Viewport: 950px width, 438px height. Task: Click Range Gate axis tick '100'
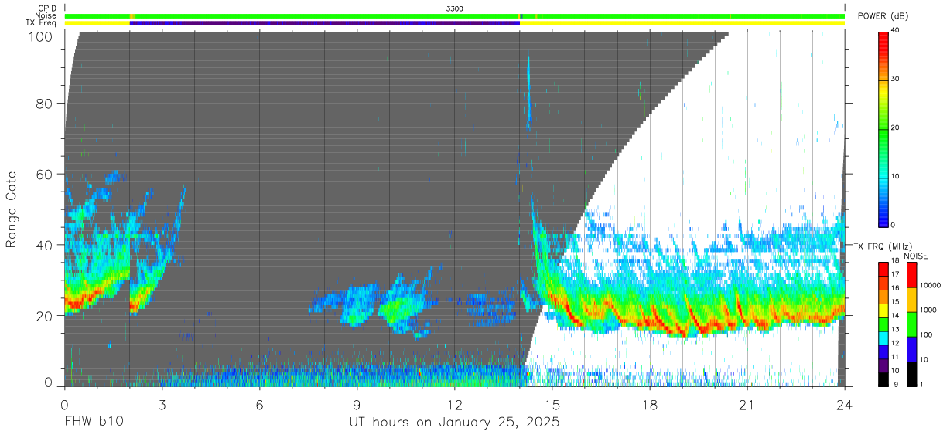pos(42,36)
